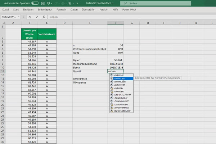The image size is (216, 144).
Task: Click the search magnifier icon
Action: (x=125, y=3)
